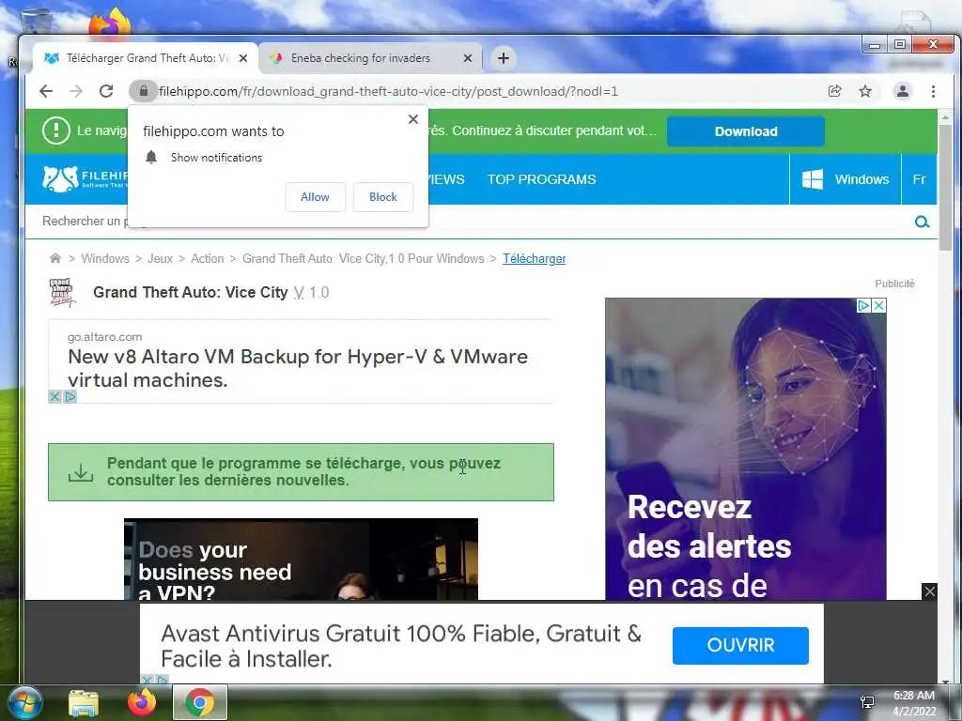
Task: Click the Action breadcrumb link
Action: point(208,258)
